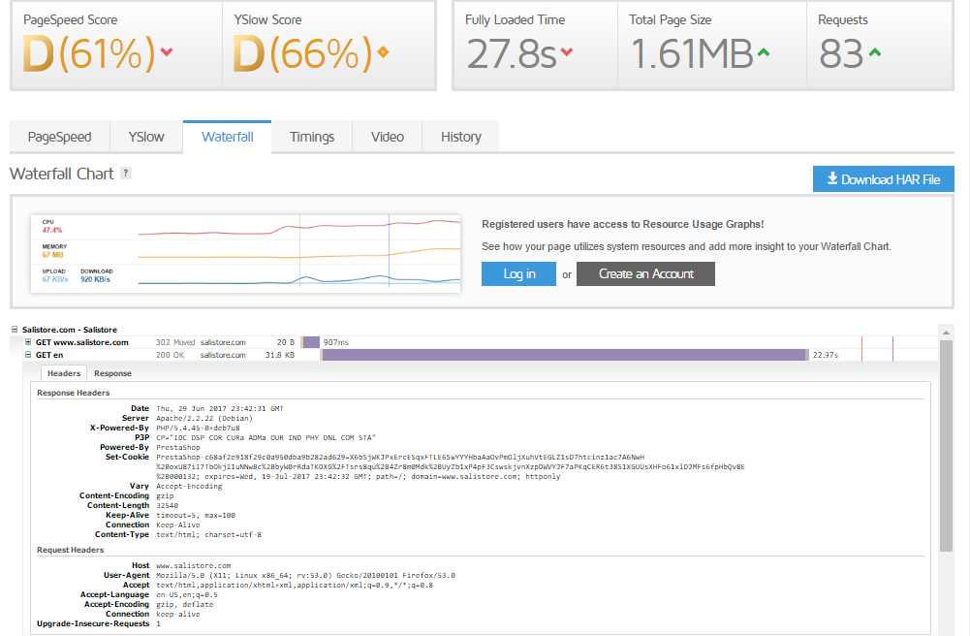Click the Download HAR File button
The height and width of the screenshot is (636, 970).
point(883,179)
